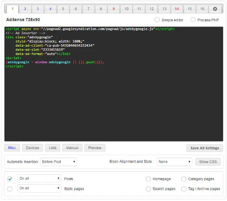Screen dimensions: 227x201
Task: Click the Misc button
Action: (x=12, y=148)
